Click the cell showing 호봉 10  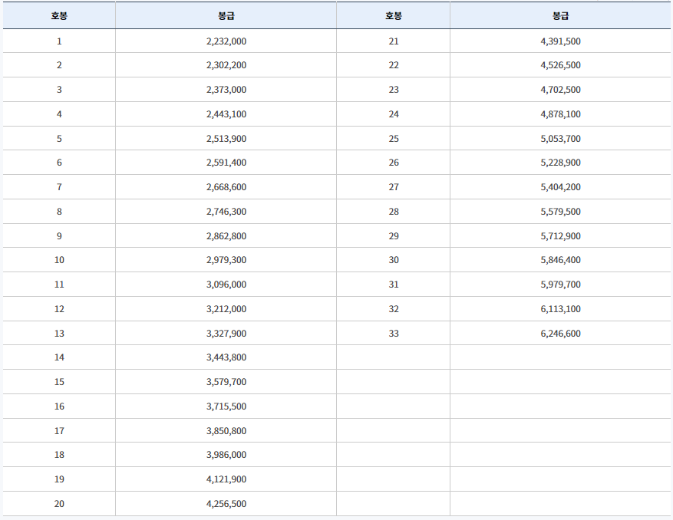[59, 260]
